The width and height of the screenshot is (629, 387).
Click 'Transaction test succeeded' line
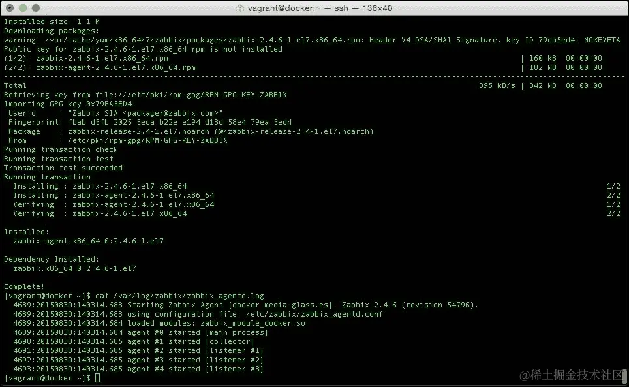63,168
